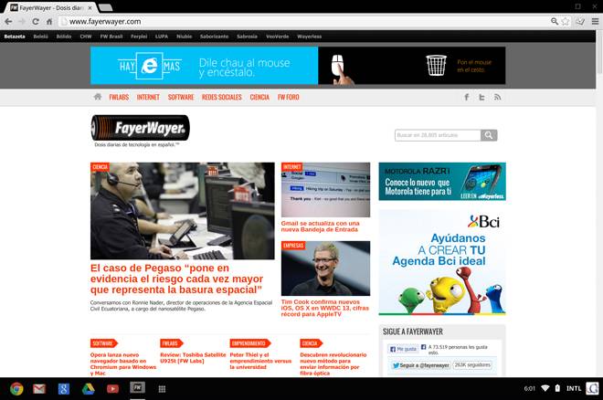Image resolution: width=603 pixels, height=400 pixels.
Task: Select the FW app icon in the shelf
Action: (137, 388)
